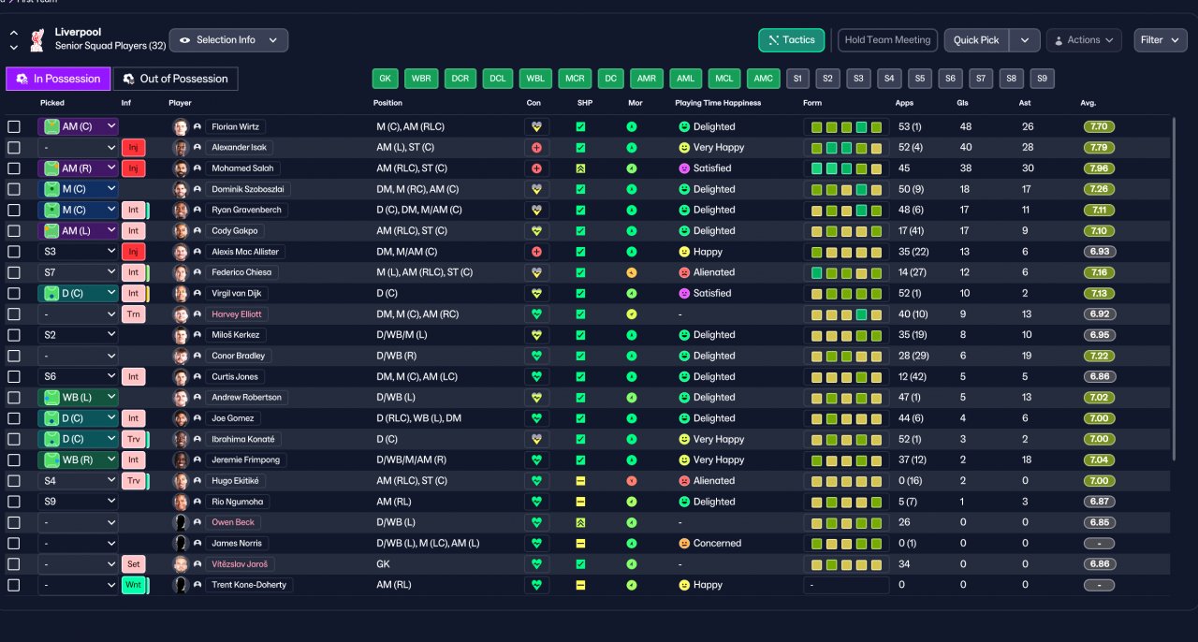Select the S9 substitute slot
The image size is (1198, 642).
coord(1042,79)
